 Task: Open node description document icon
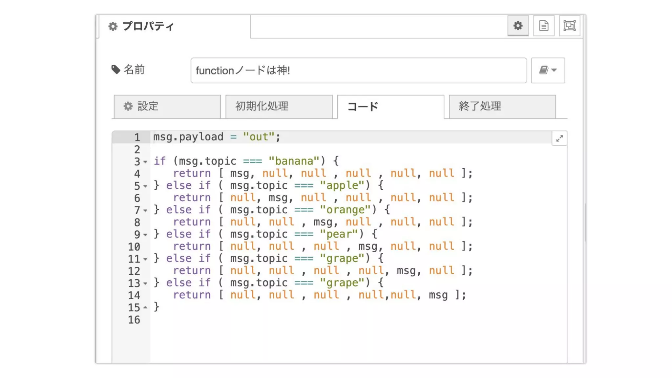click(x=544, y=26)
